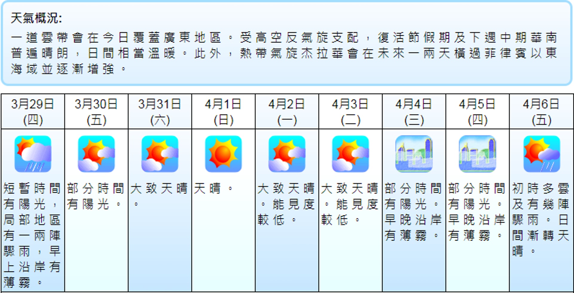Click the 天晴 forecast text for 4月1日
Screen dimensions: 574x293
click(213, 189)
